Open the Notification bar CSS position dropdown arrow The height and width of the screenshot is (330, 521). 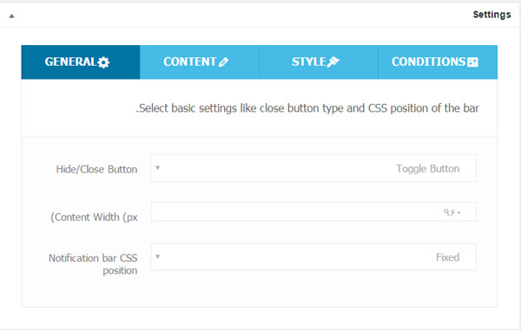click(157, 256)
